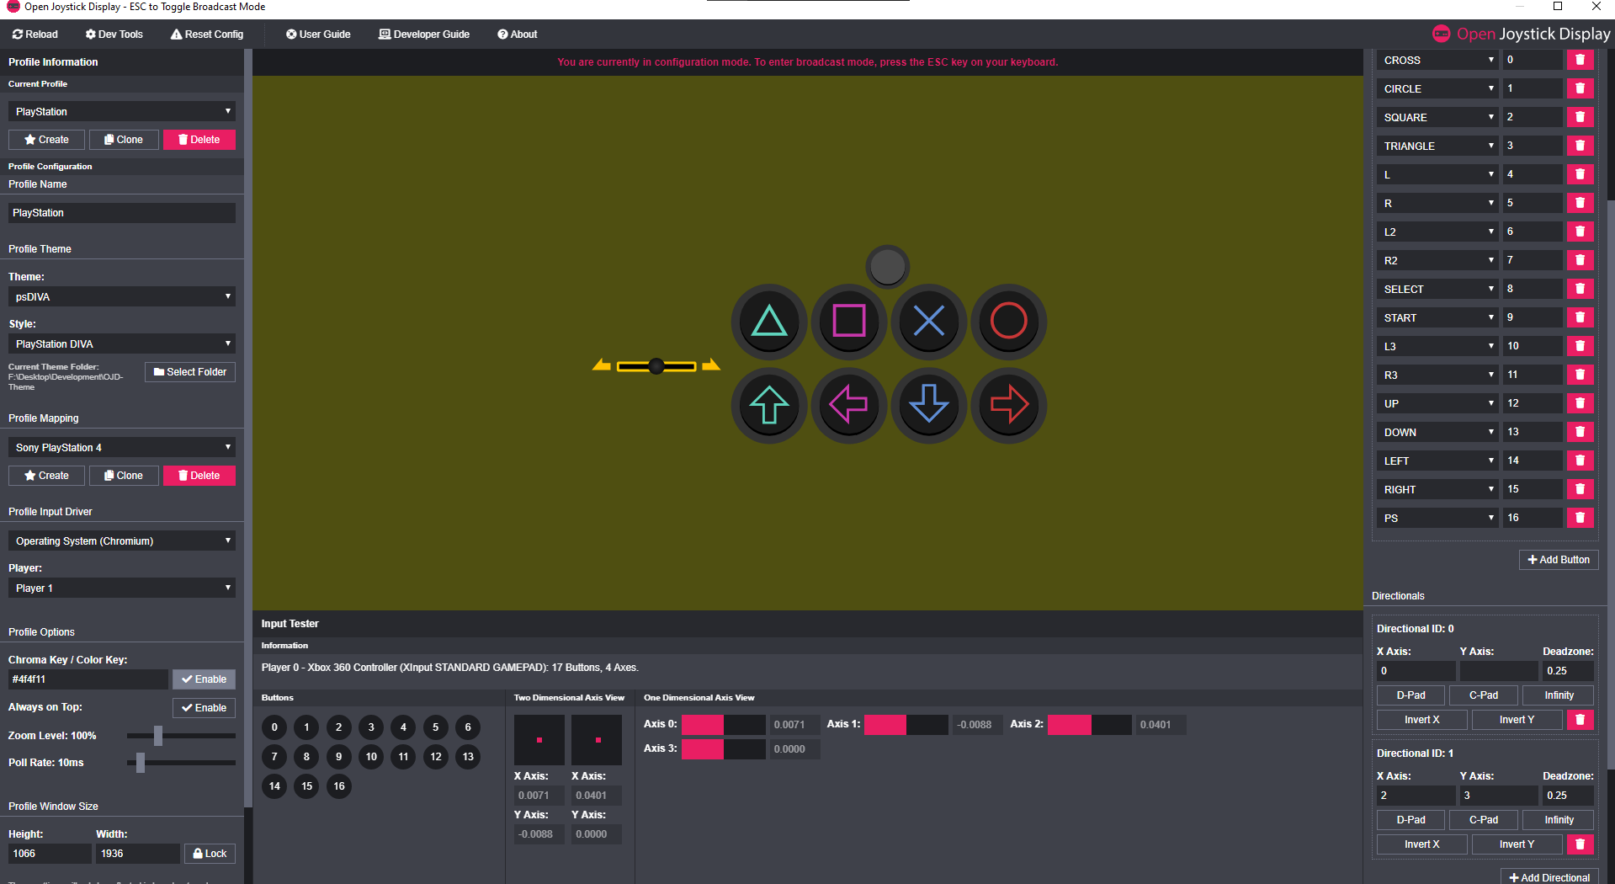
Task: Delete the R3 button mapping
Action: click(x=1580, y=375)
